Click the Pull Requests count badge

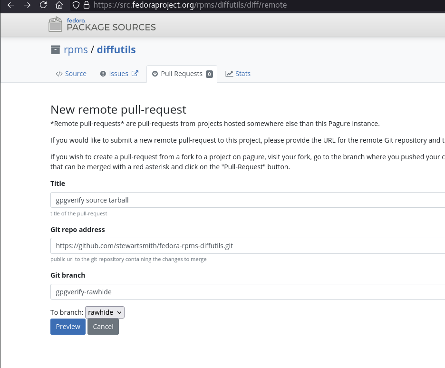point(210,74)
